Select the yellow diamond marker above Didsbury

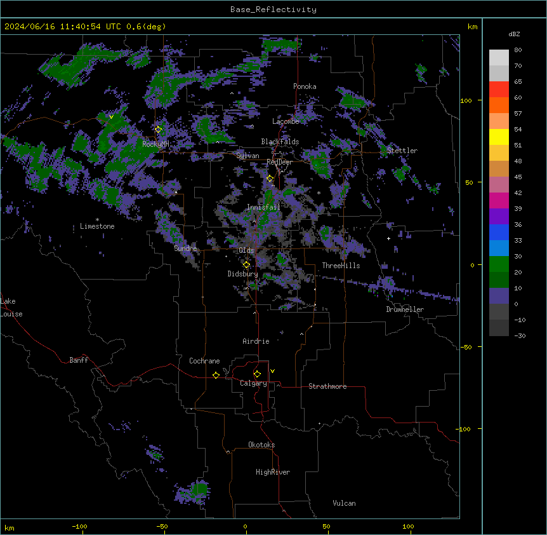pyautogui.click(x=247, y=265)
